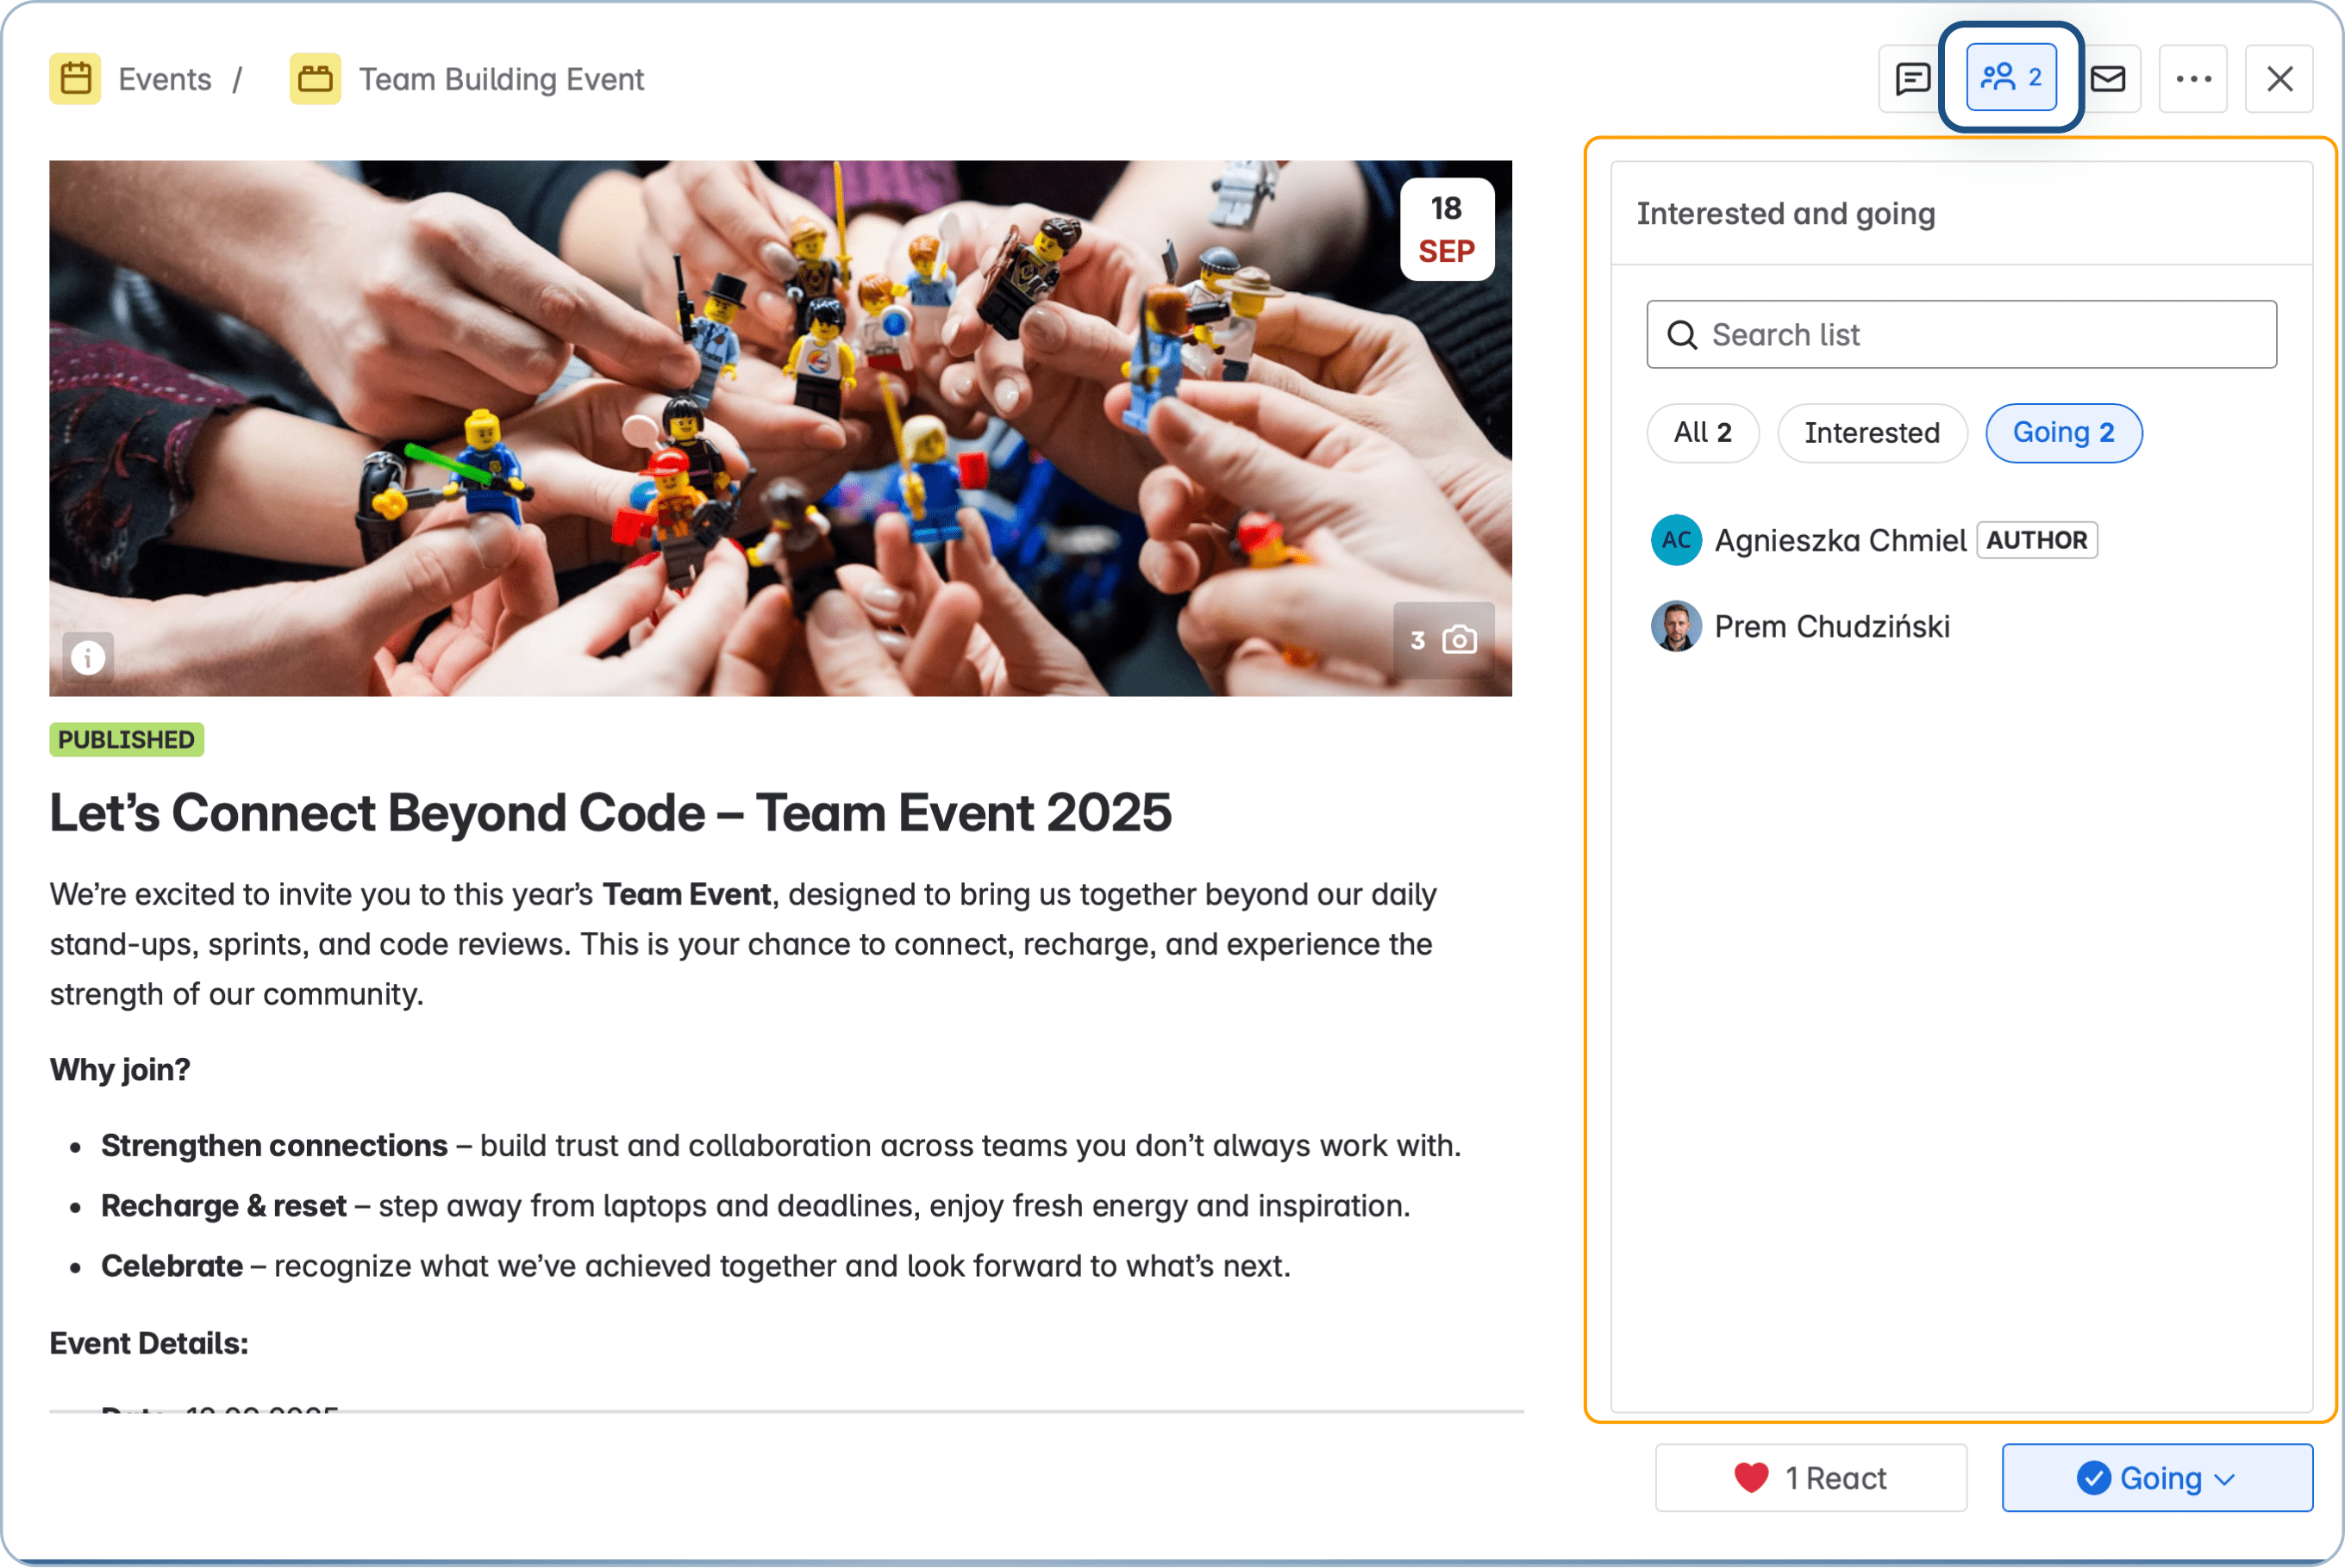Select the Interested filter
Viewport: 2345px width, 1568px height.
tap(1871, 433)
